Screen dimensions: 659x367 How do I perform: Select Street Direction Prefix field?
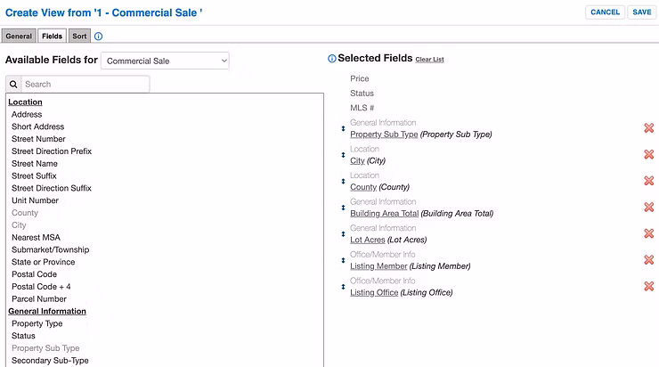coord(52,151)
